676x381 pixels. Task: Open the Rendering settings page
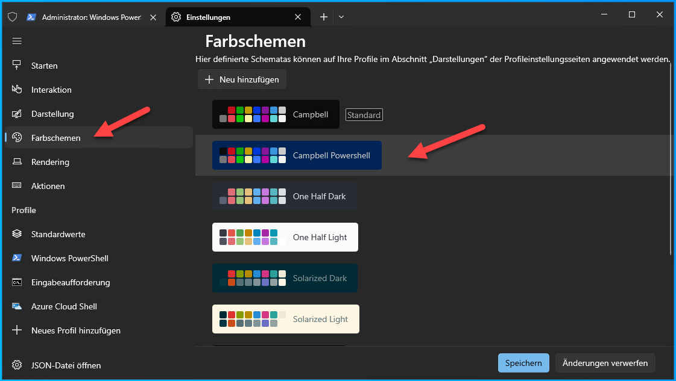[99, 162]
